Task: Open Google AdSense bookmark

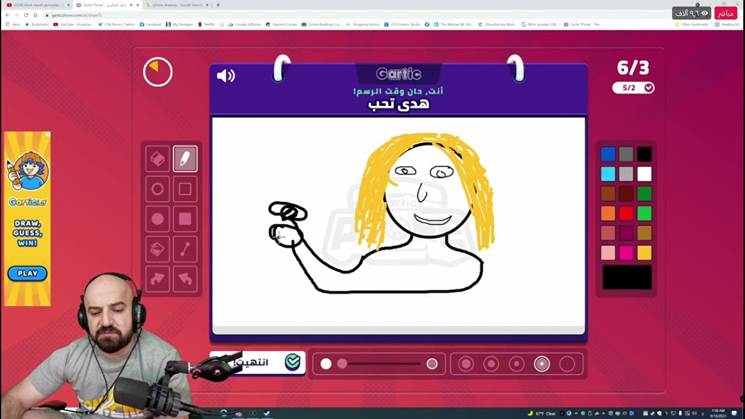Action: click(244, 24)
